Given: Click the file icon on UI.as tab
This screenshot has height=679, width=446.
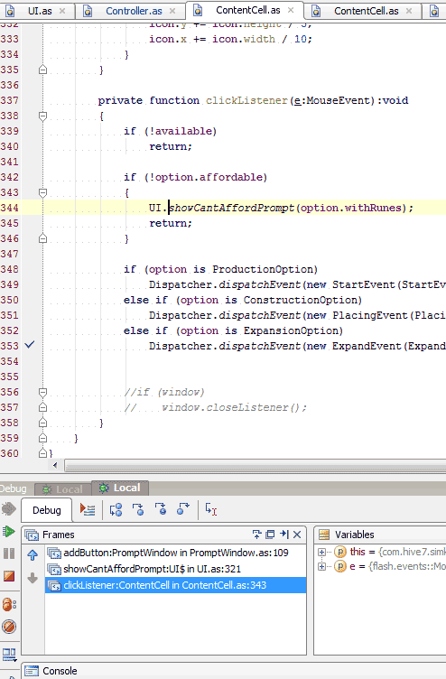Looking at the screenshot, I should pyautogui.click(x=9, y=11).
